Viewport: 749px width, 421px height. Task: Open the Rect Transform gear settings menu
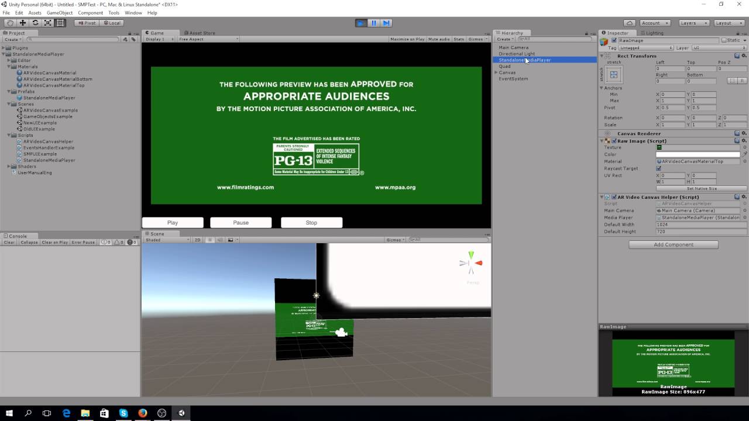744,56
